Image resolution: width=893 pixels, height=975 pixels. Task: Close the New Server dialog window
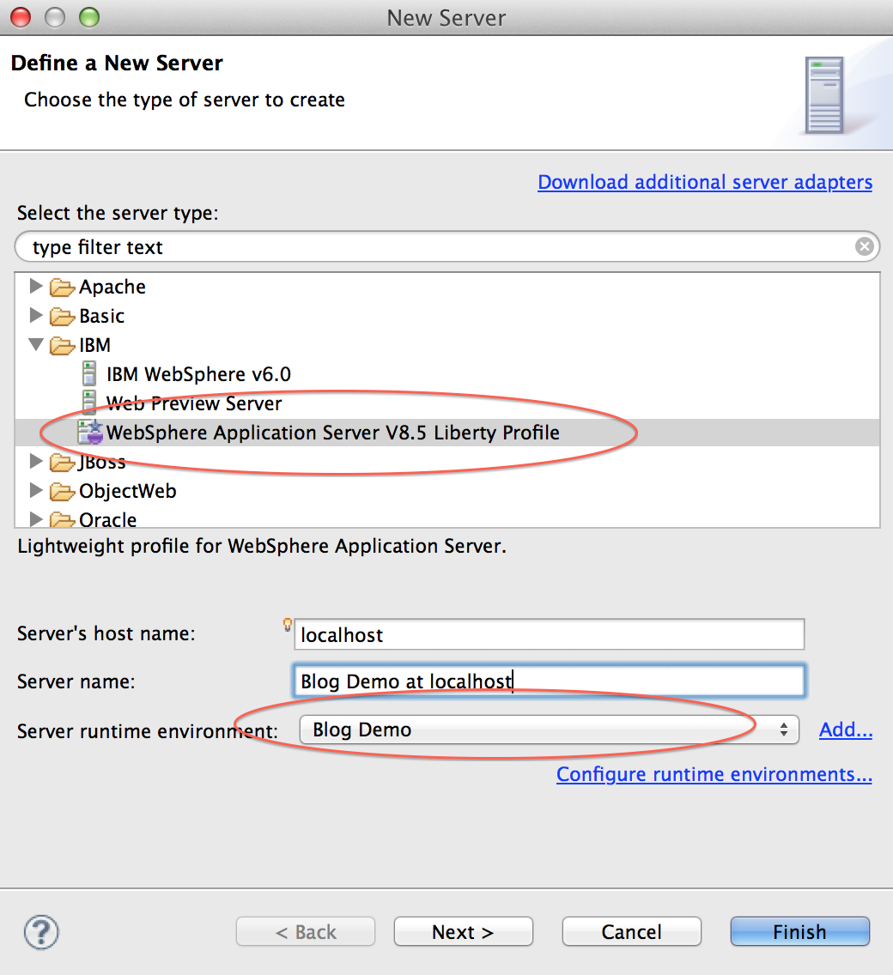click(x=21, y=17)
